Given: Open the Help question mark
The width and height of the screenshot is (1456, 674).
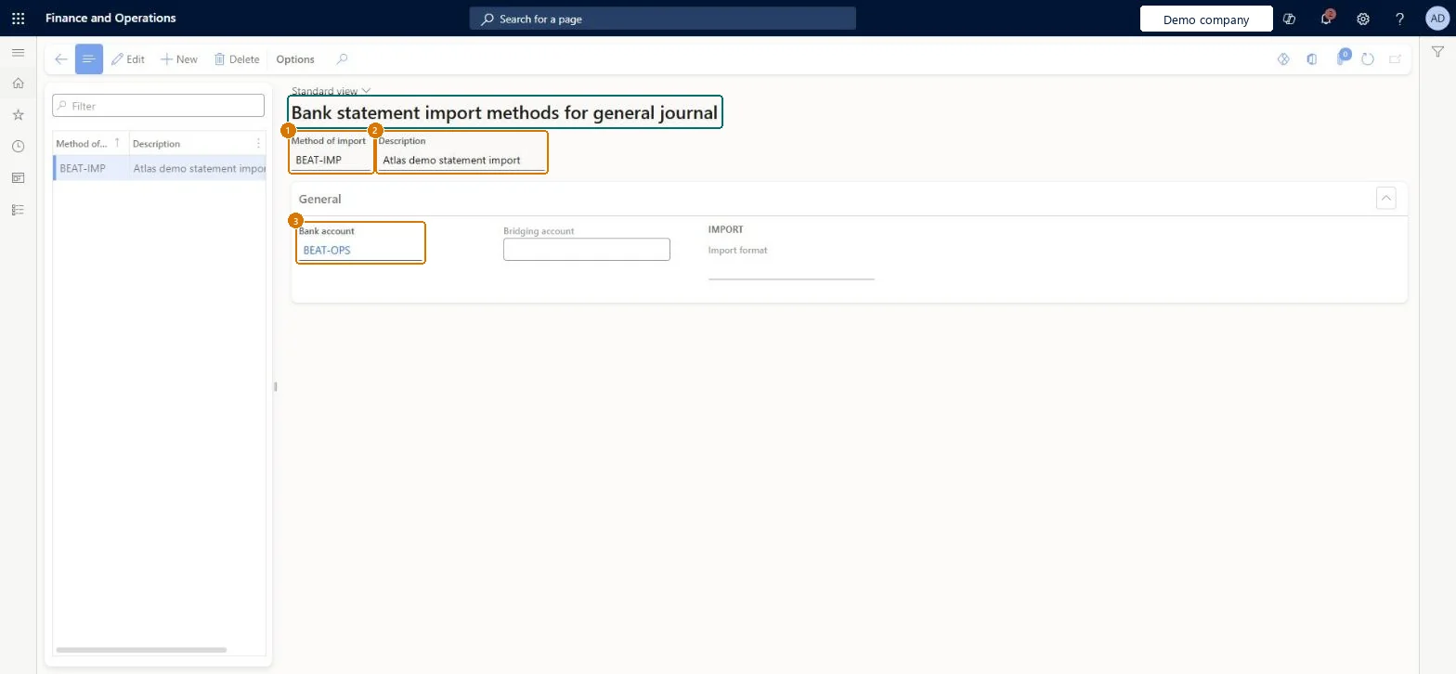Looking at the screenshot, I should pyautogui.click(x=1400, y=19).
